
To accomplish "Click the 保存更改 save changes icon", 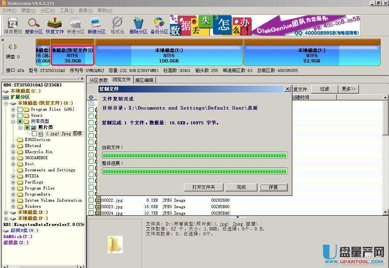I will (x=13, y=25).
